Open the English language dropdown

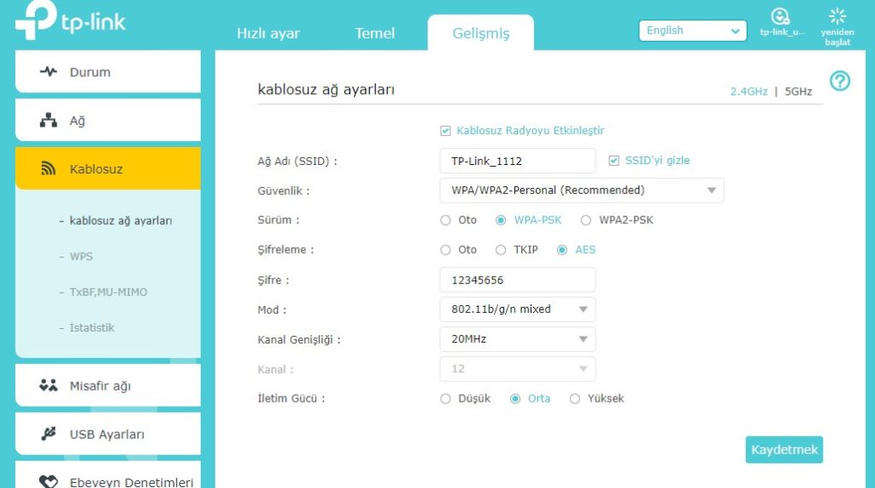click(x=692, y=31)
